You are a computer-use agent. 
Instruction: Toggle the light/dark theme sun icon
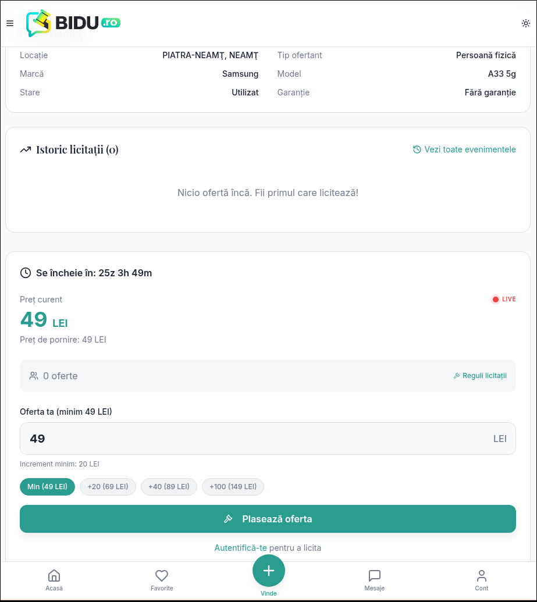pos(525,23)
